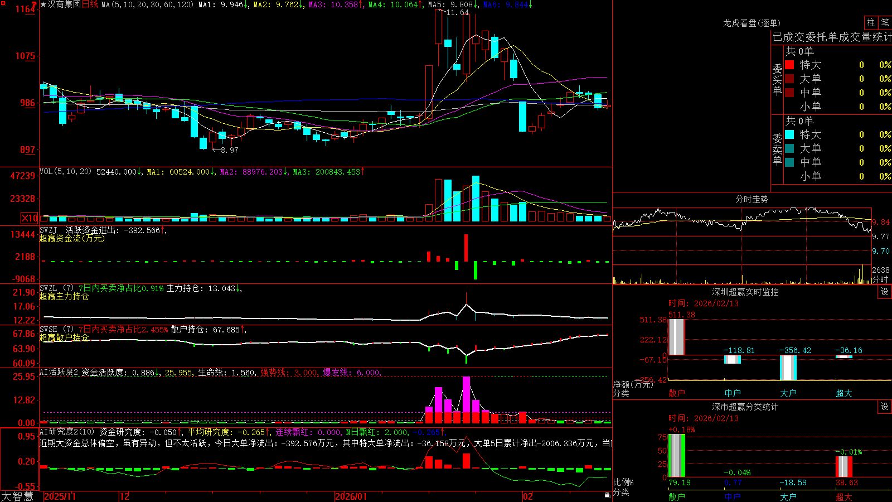The image size is (892, 502).
Task: Click the 主力持仓: 13.043 value
Action: click(203, 288)
